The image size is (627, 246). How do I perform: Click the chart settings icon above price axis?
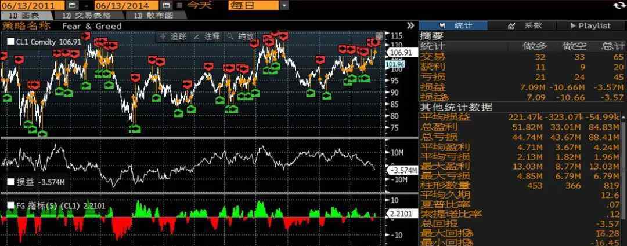pyautogui.click(x=379, y=35)
